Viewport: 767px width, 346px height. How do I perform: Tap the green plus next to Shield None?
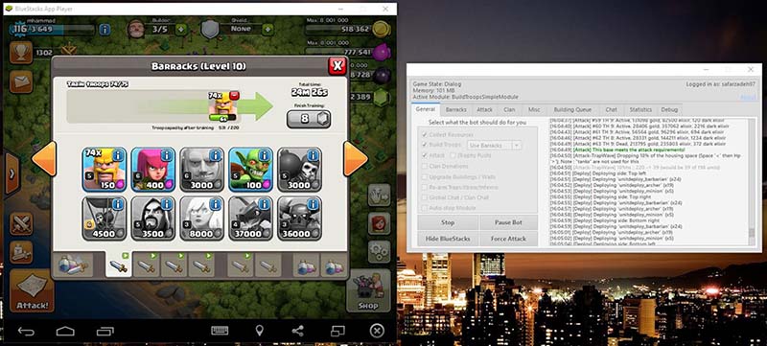tap(267, 30)
